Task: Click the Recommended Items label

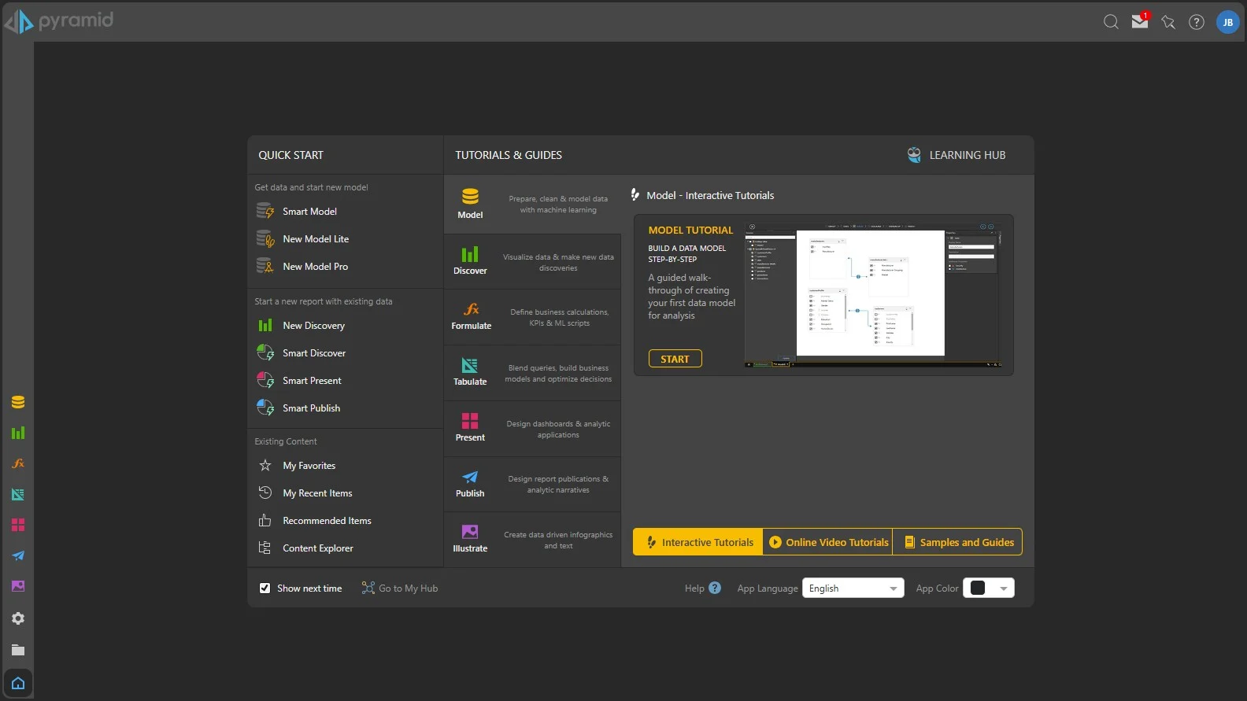Action: pyautogui.click(x=327, y=520)
